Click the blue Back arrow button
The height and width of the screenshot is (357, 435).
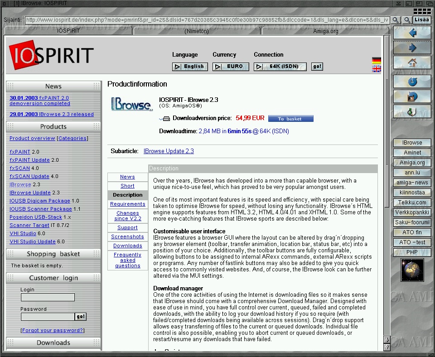pos(412,33)
